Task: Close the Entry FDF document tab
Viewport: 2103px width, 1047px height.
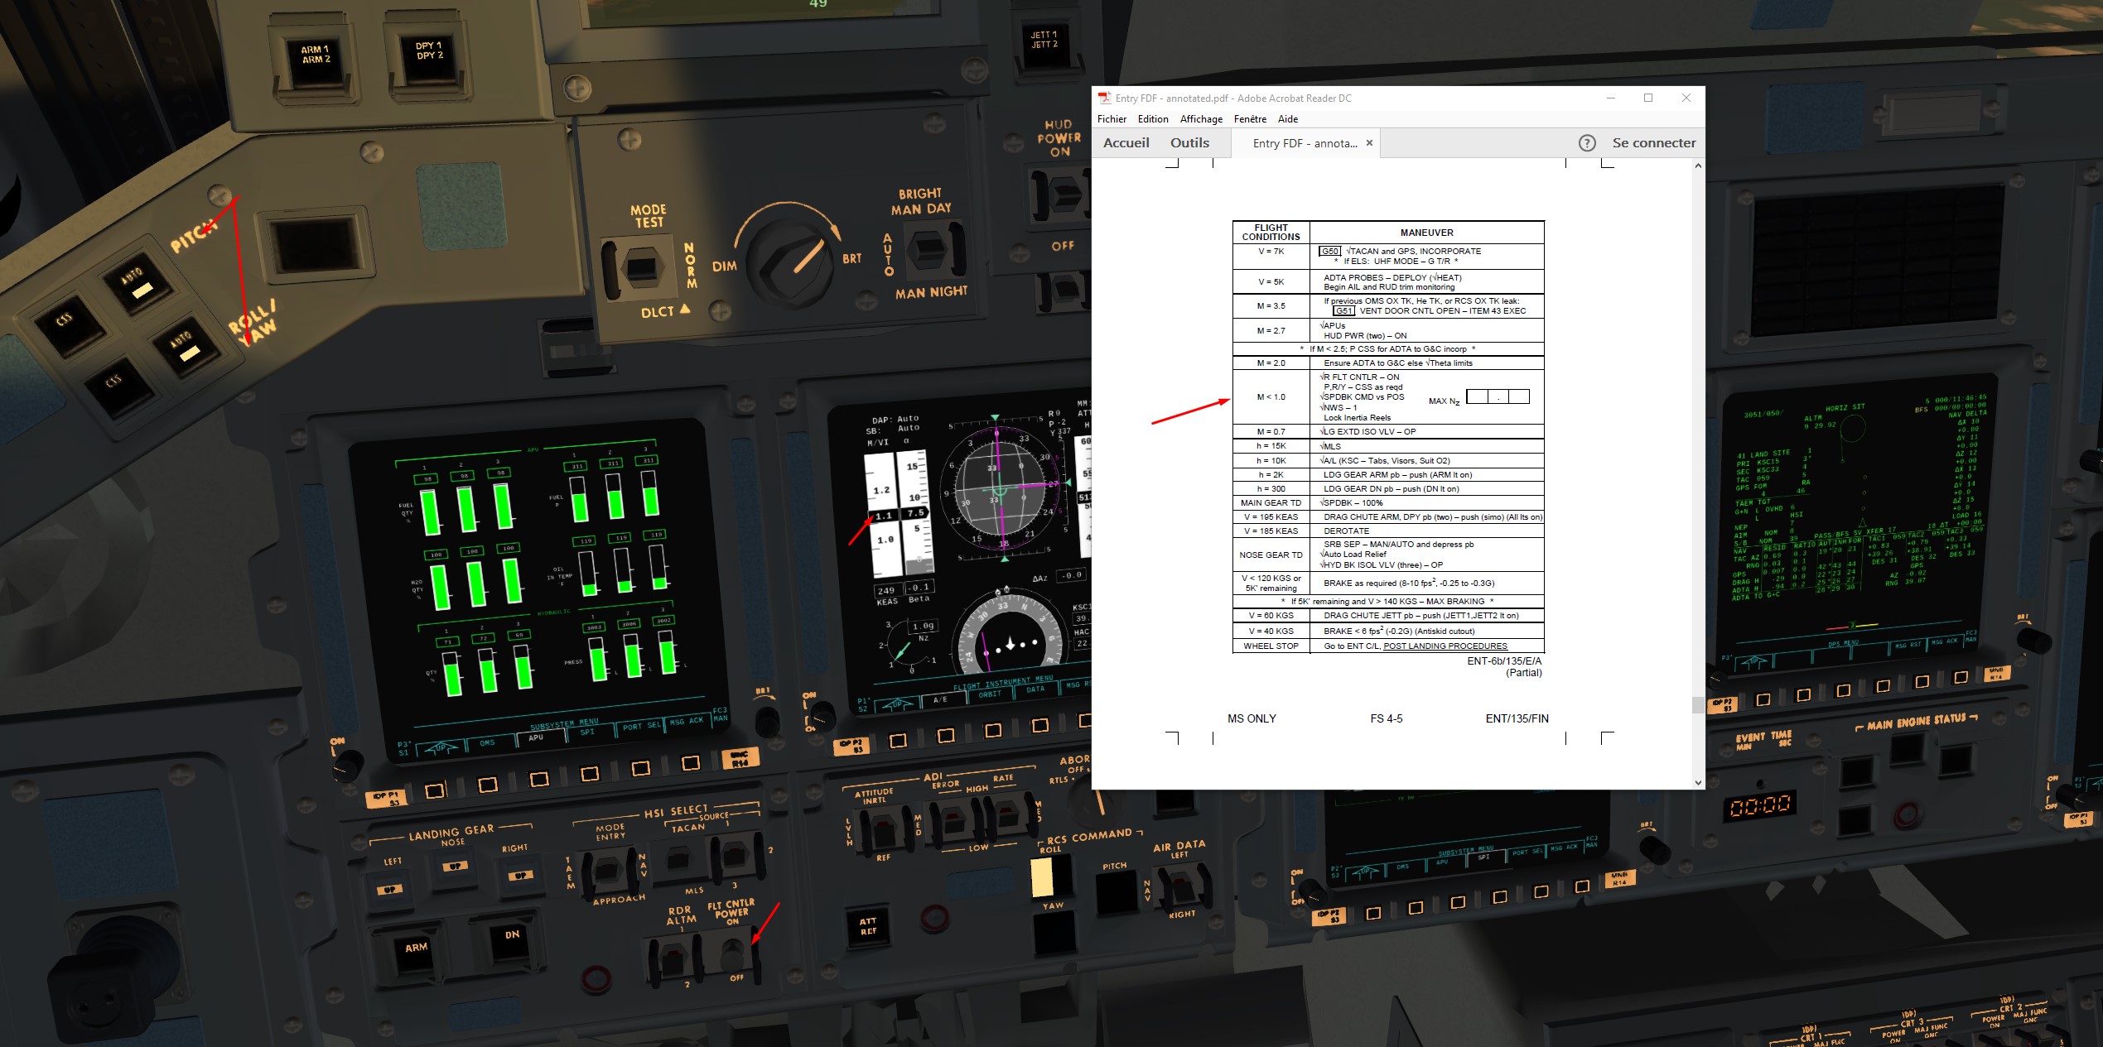Action: coord(1369,143)
